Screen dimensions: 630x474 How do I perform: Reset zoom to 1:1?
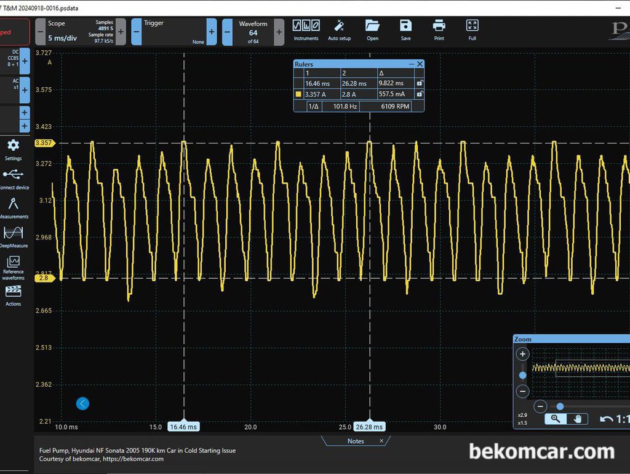click(x=615, y=419)
